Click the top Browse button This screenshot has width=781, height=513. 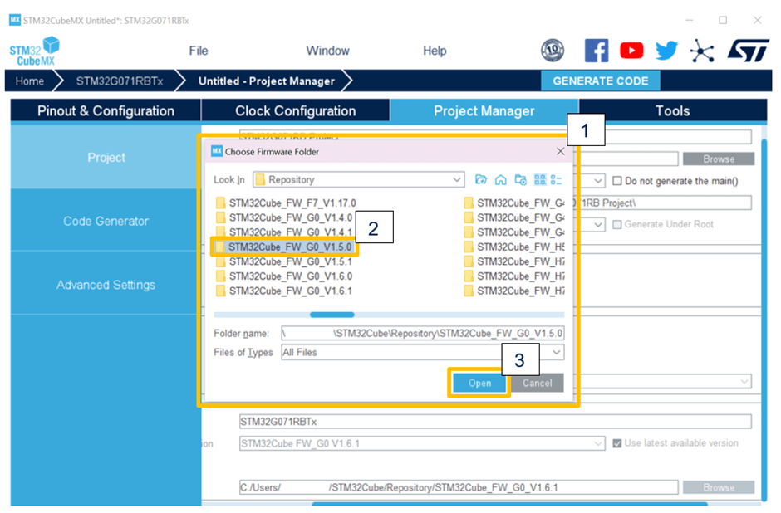[718, 159]
